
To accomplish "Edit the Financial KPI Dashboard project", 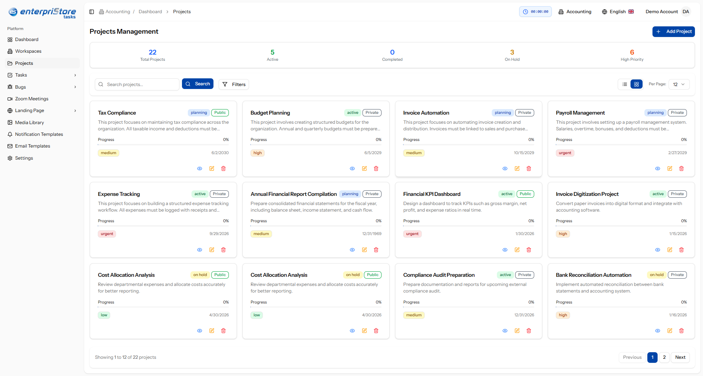I will pyautogui.click(x=517, y=250).
